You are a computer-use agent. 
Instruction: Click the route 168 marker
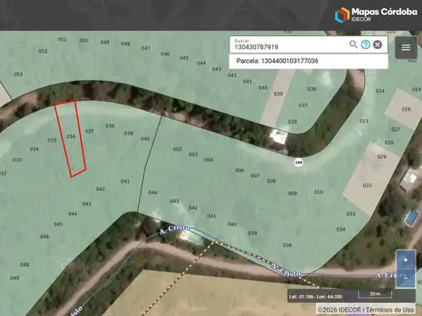(298, 162)
